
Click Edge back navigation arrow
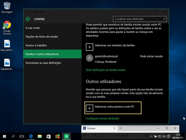(86, 135)
